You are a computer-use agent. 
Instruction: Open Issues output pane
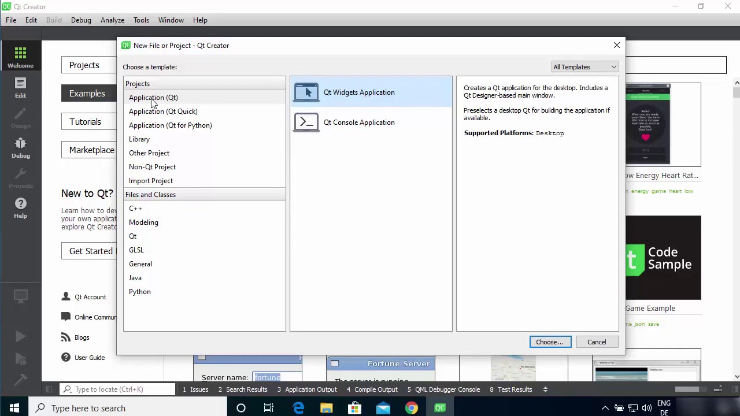tap(195, 389)
